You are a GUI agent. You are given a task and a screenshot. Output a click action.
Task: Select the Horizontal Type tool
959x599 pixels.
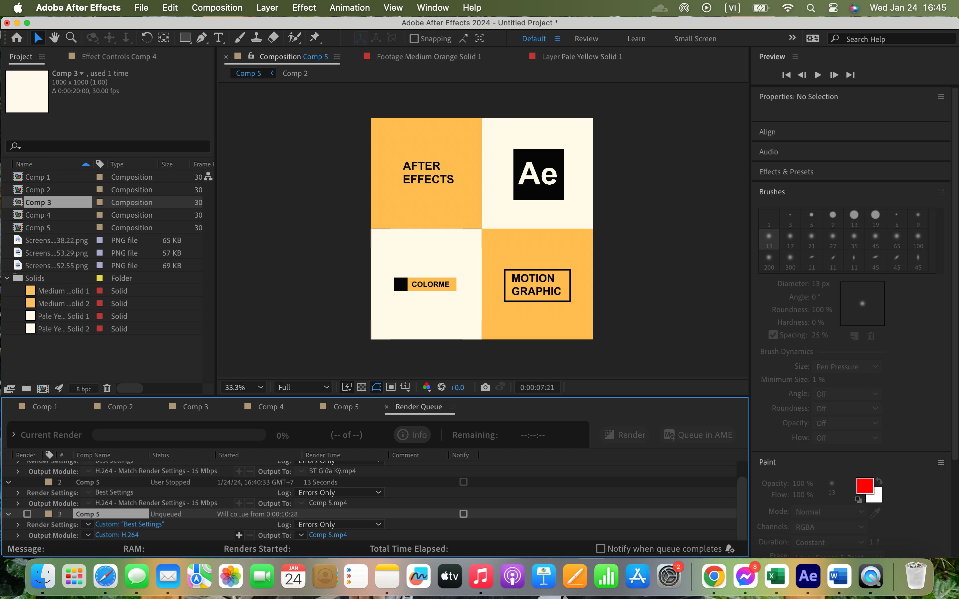click(x=218, y=38)
